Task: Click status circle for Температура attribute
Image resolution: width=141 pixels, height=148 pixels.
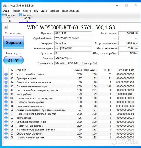Action: [6, 118]
